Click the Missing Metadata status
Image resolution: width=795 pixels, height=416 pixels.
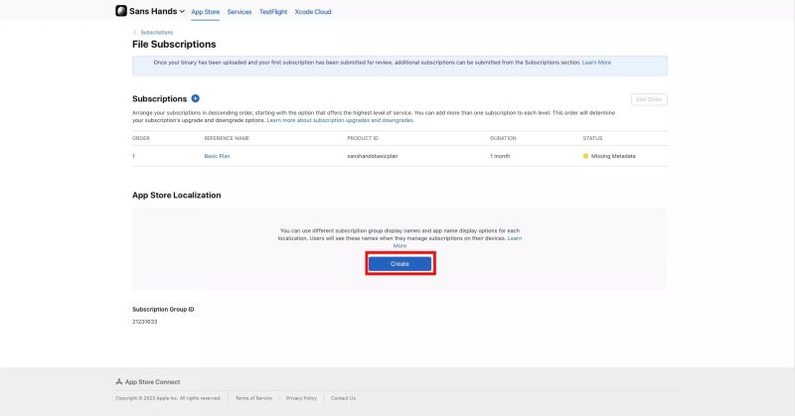click(613, 156)
